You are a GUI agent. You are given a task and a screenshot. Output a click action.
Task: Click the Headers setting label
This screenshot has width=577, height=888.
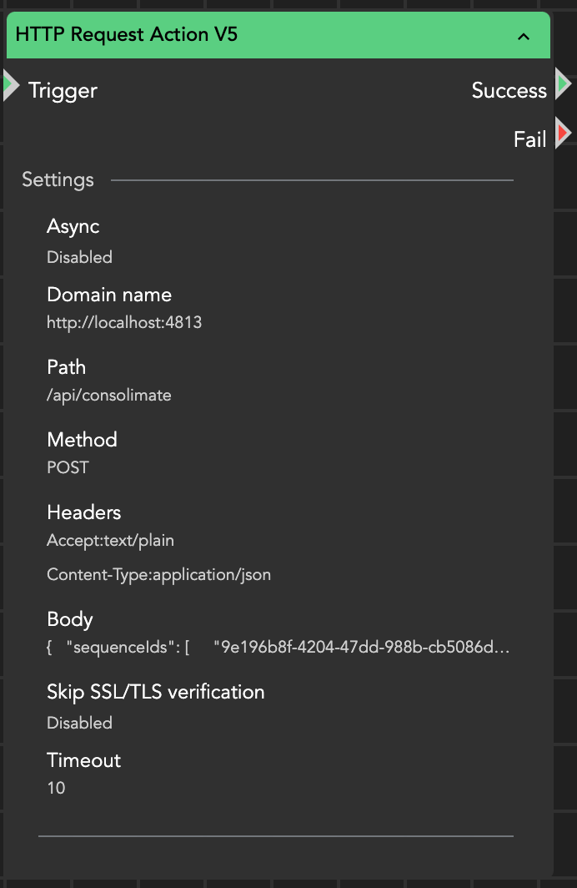[x=83, y=512]
